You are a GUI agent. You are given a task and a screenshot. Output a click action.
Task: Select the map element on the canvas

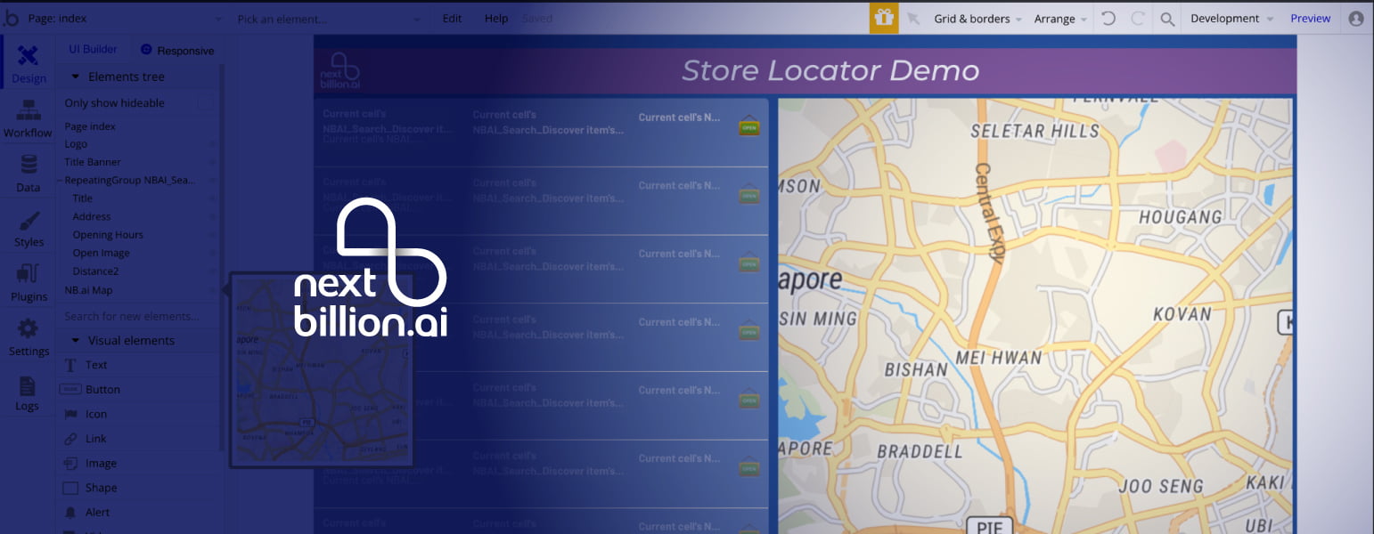pyautogui.click(x=1035, y=316)
